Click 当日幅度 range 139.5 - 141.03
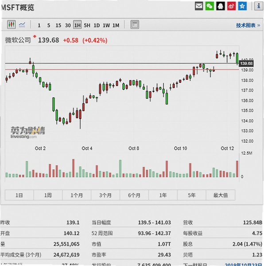Screen dimensions: 264x266 click(x=154, y=223)
